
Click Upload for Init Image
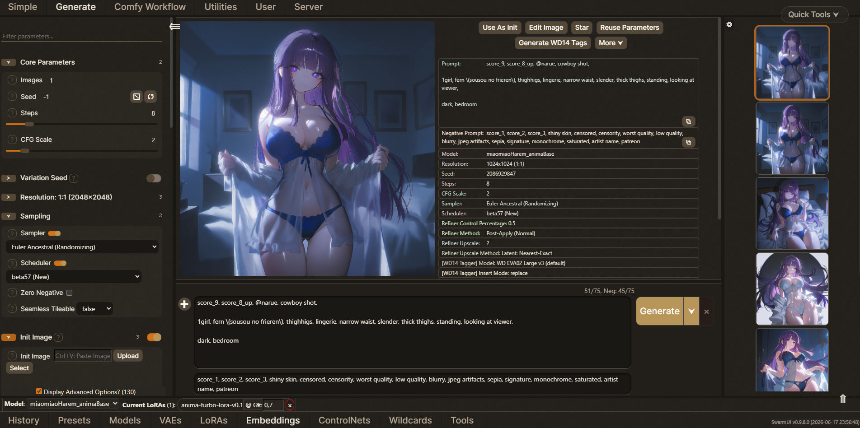[128, 356]
